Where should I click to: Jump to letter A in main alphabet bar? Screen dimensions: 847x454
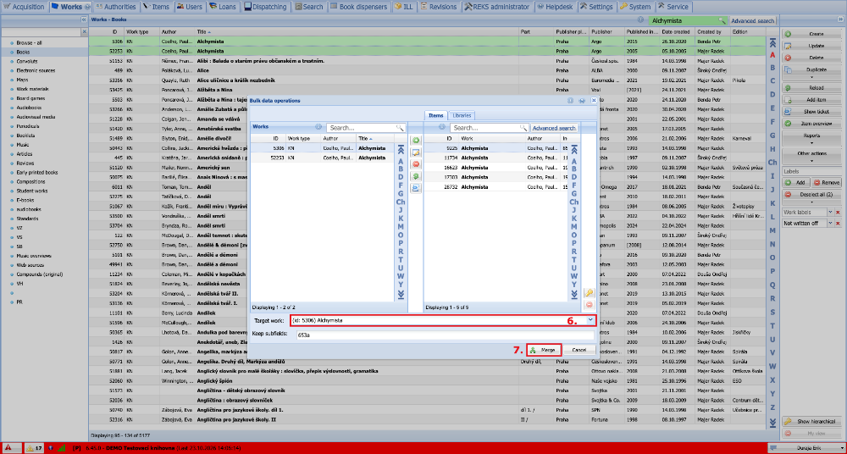[x=772, y=54]
